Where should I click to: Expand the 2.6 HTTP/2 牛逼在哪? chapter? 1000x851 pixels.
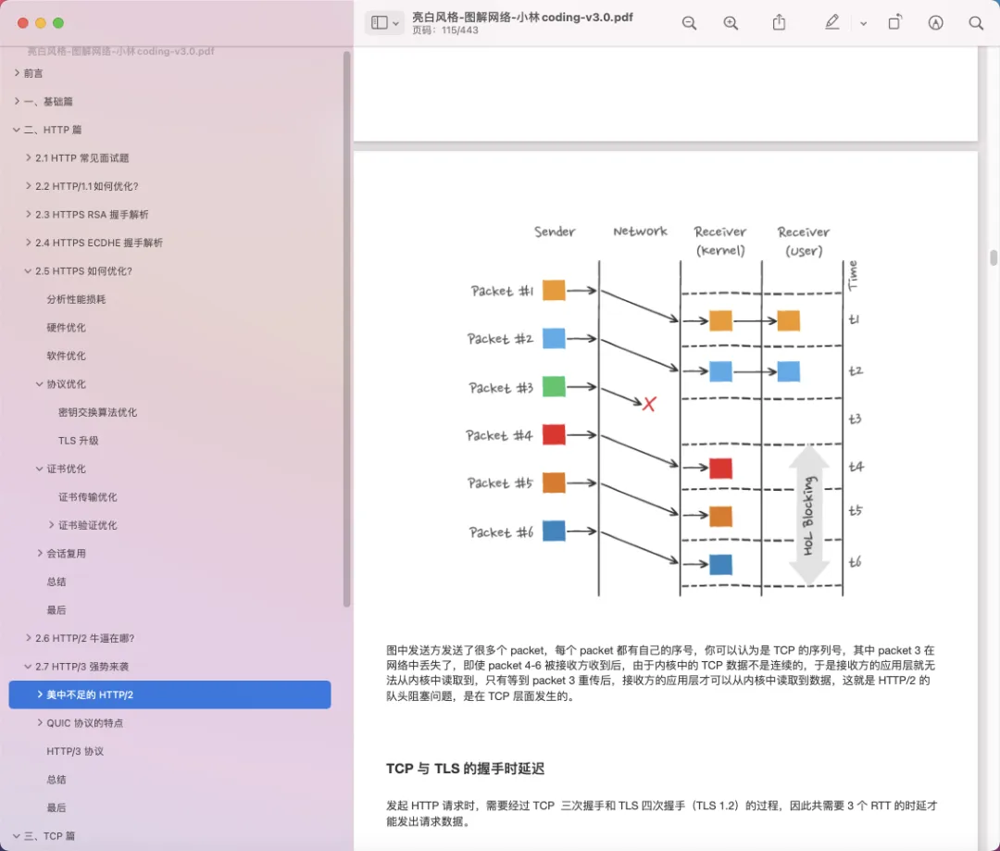pos(28,638)
